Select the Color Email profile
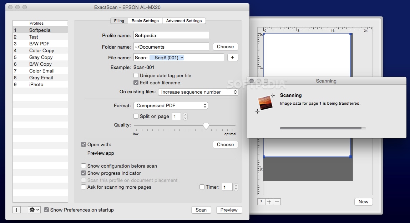Screen dimensions: 410x223 40,71
